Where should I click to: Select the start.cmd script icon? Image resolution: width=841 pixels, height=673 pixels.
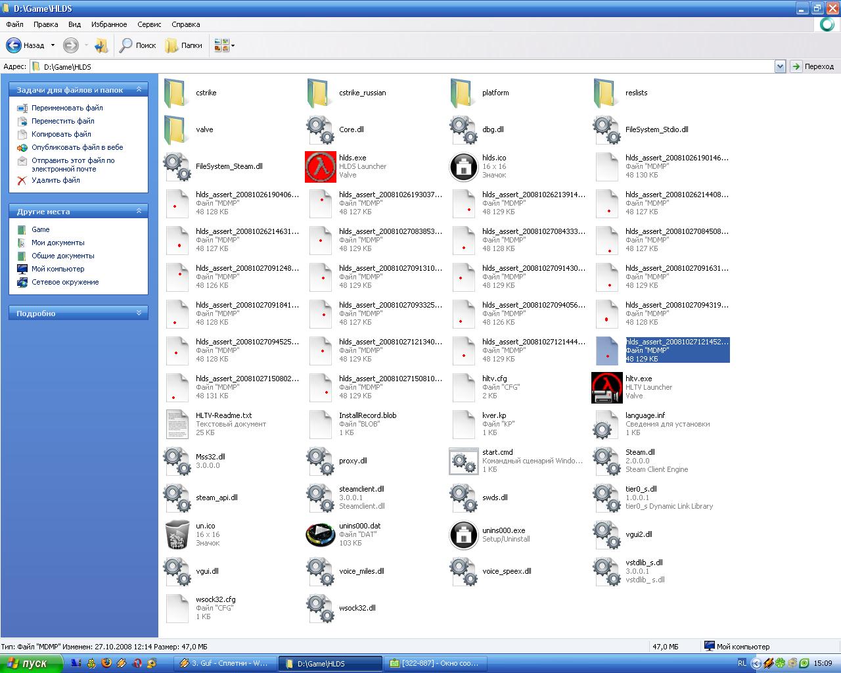[464, 461]
